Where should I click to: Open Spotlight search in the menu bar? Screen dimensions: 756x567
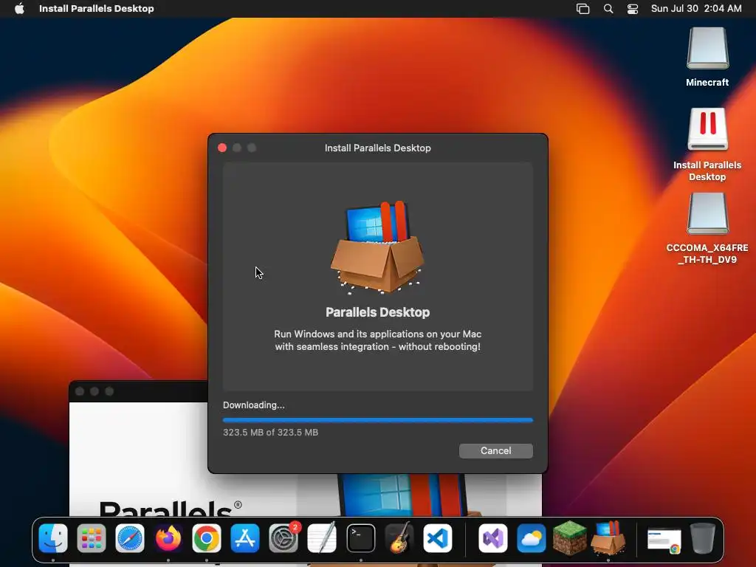point(608,9)
